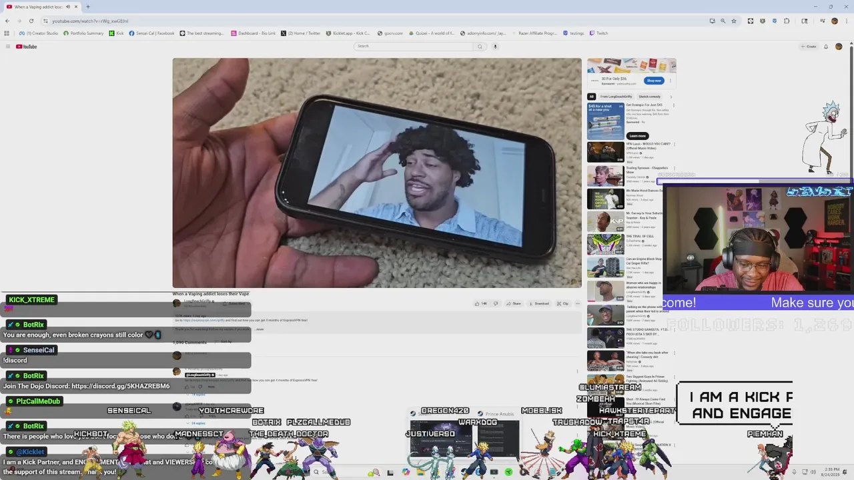
Task: Open the Chrome three-dot menu
Action: pos(845,21)
